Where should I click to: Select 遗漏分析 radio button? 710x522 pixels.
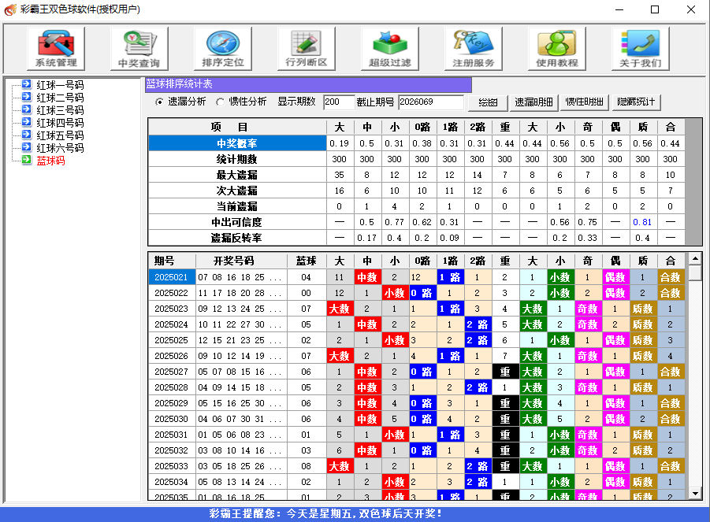click(159, 102)
